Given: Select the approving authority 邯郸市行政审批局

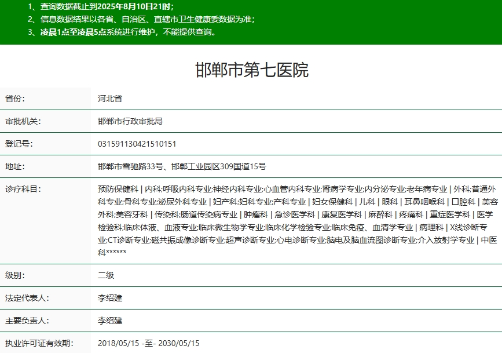Looking at the screenshot, I should (x=130, y=121).
